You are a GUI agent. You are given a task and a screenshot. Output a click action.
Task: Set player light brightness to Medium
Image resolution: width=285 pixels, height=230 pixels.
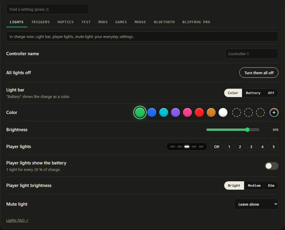254,185
